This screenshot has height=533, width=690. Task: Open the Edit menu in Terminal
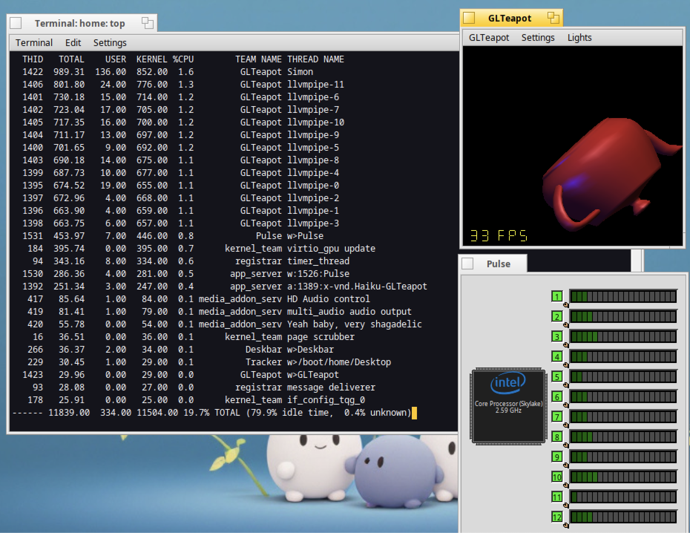coord(73,43)
